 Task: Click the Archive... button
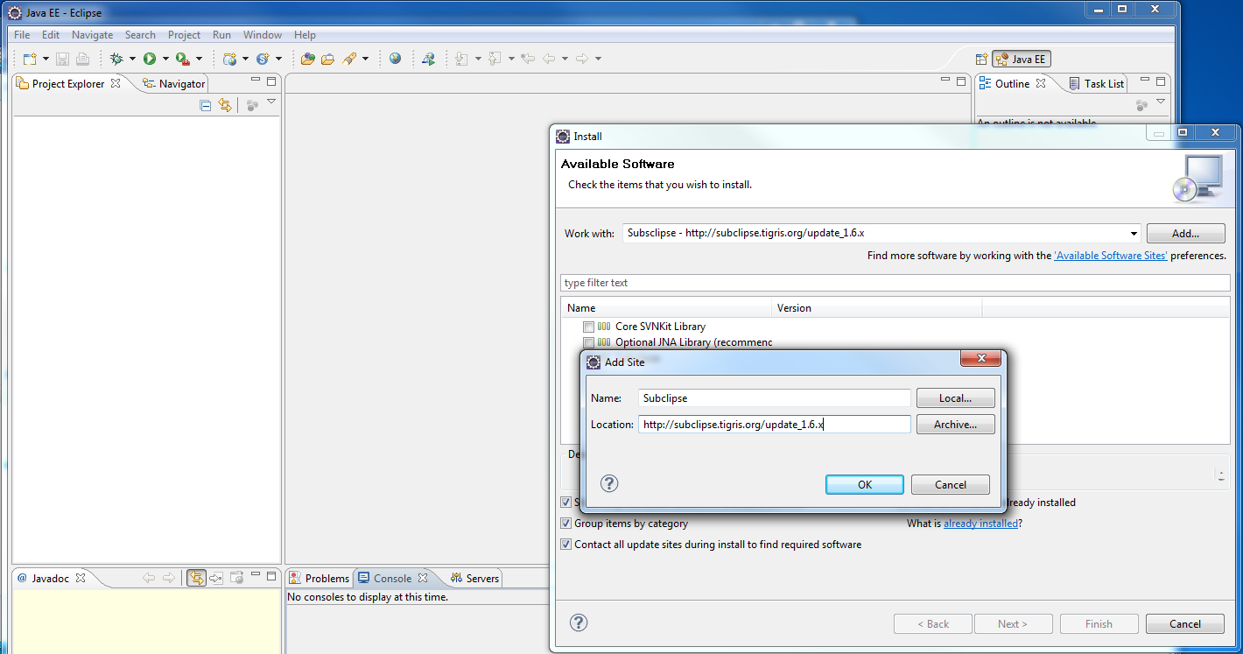coord(956,425)
